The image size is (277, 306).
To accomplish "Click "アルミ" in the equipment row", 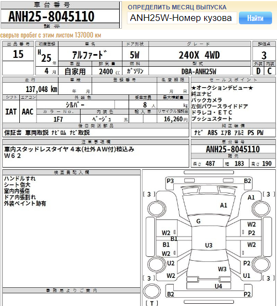I will coord(239,133).
